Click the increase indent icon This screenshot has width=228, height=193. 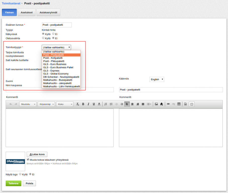point(122,104)
